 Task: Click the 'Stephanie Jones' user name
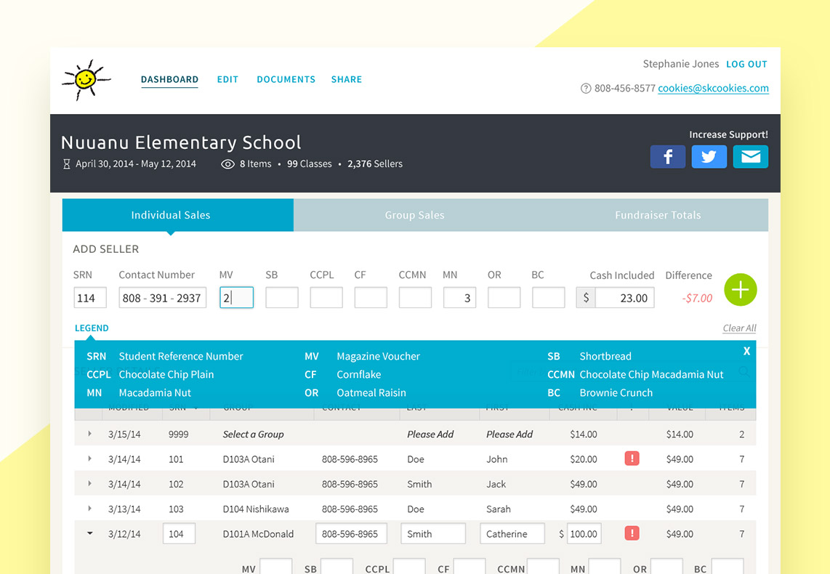681,64
